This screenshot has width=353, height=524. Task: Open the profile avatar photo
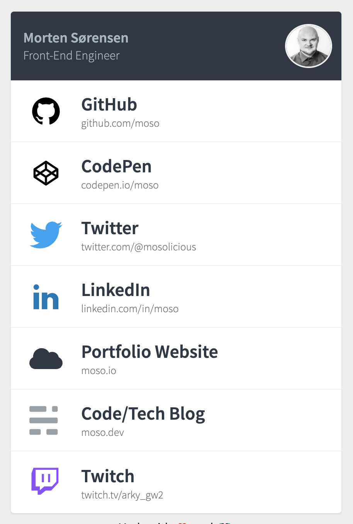309,46
